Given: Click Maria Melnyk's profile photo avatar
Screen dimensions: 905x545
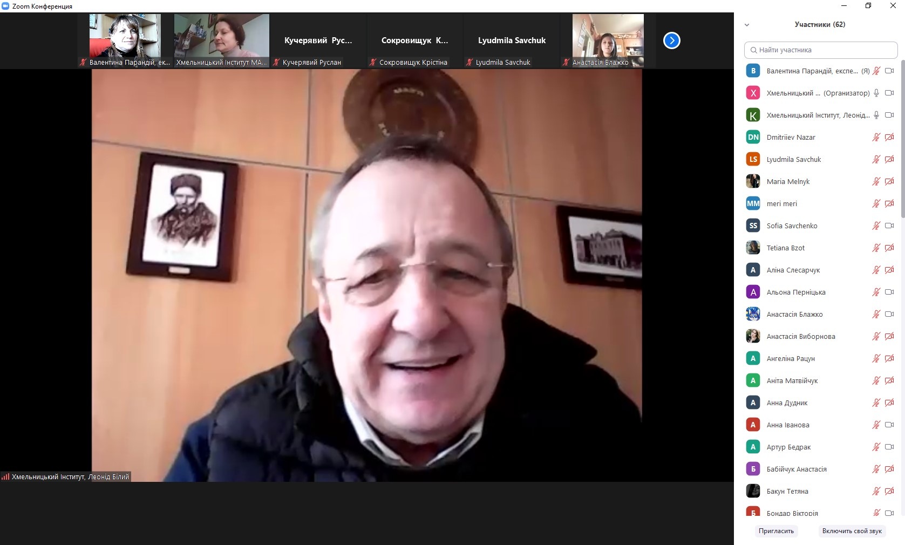Looking at the screenshot, I should [x=753, y=181].
